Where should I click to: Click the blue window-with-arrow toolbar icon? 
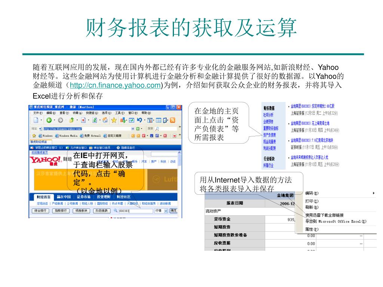pos(132,120)
